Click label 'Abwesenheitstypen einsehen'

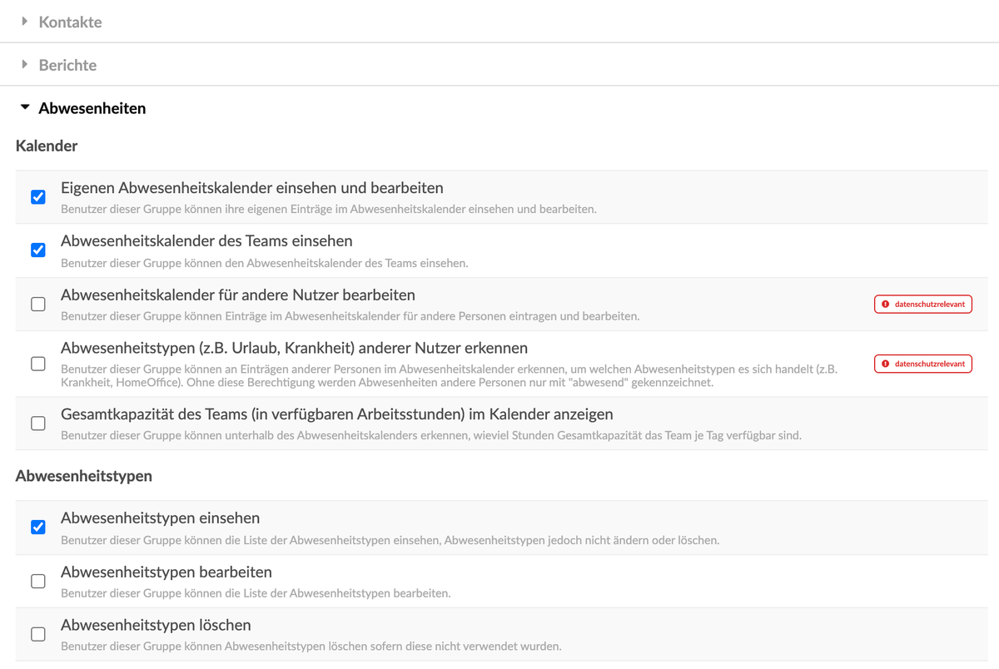point(161,518)
